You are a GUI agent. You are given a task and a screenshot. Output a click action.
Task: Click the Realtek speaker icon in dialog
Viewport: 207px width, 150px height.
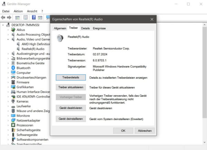coord(60,38)
